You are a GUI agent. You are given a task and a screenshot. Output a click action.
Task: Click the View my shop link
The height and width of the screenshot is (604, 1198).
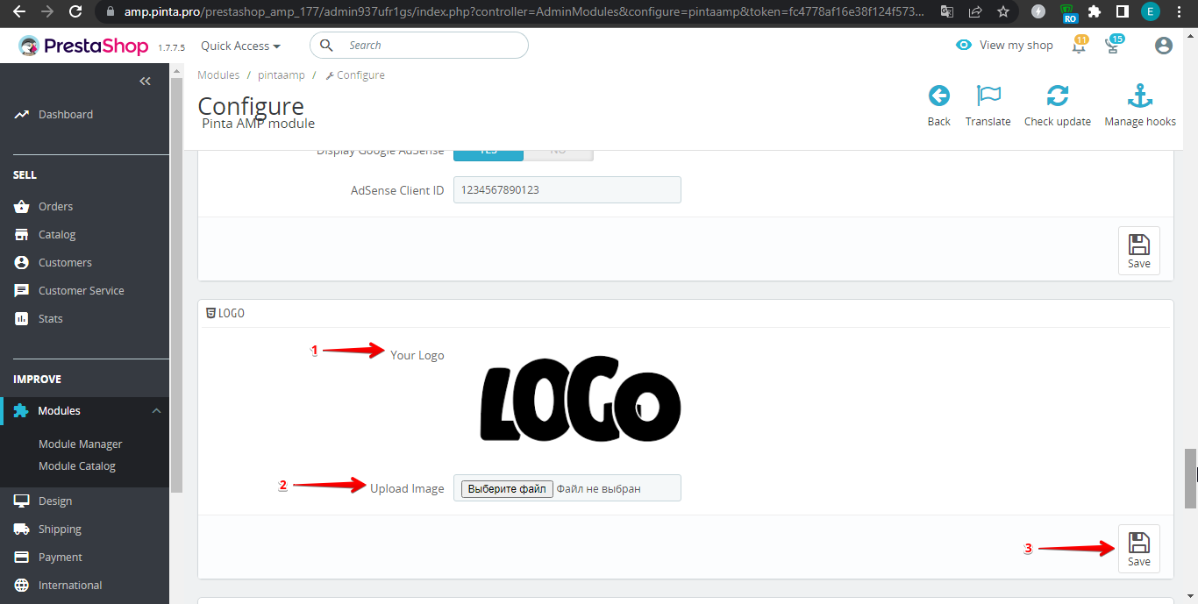(x=1005, y=46)
